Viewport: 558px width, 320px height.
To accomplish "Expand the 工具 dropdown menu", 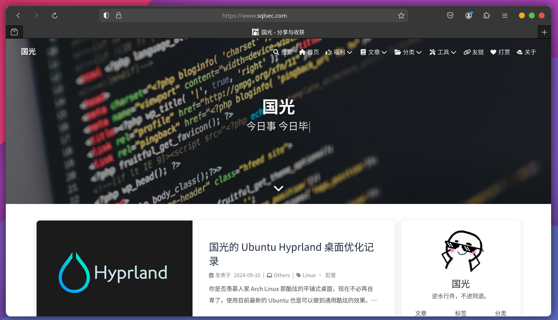I will click(443, 52).
